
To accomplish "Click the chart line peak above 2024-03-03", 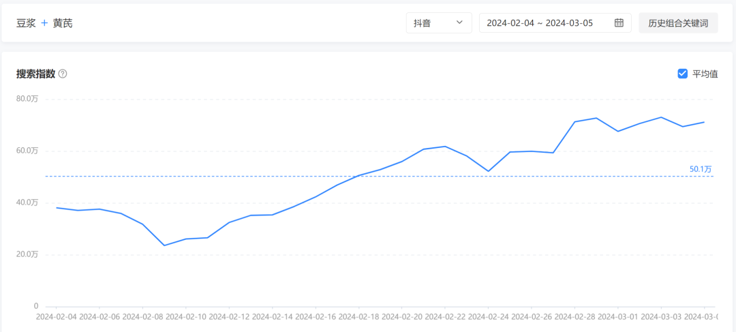I will pos(661,117).
